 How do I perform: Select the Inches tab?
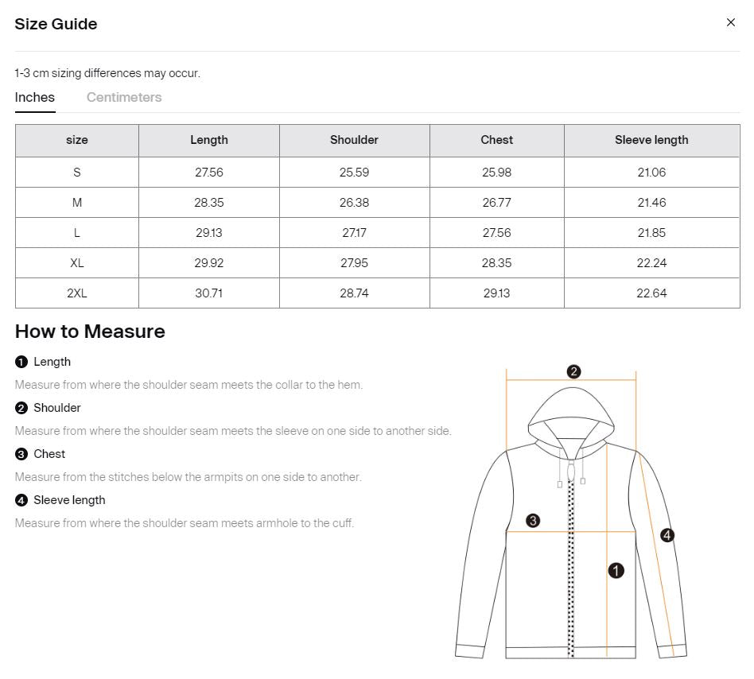(35, 97)
